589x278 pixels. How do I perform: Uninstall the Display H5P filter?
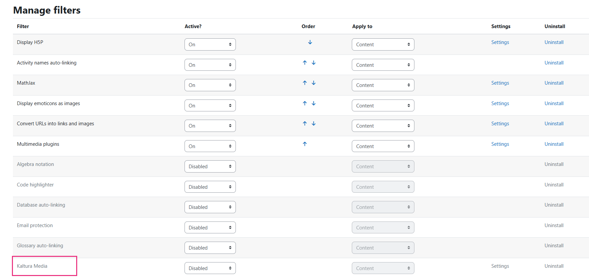(x=554, y=42)
